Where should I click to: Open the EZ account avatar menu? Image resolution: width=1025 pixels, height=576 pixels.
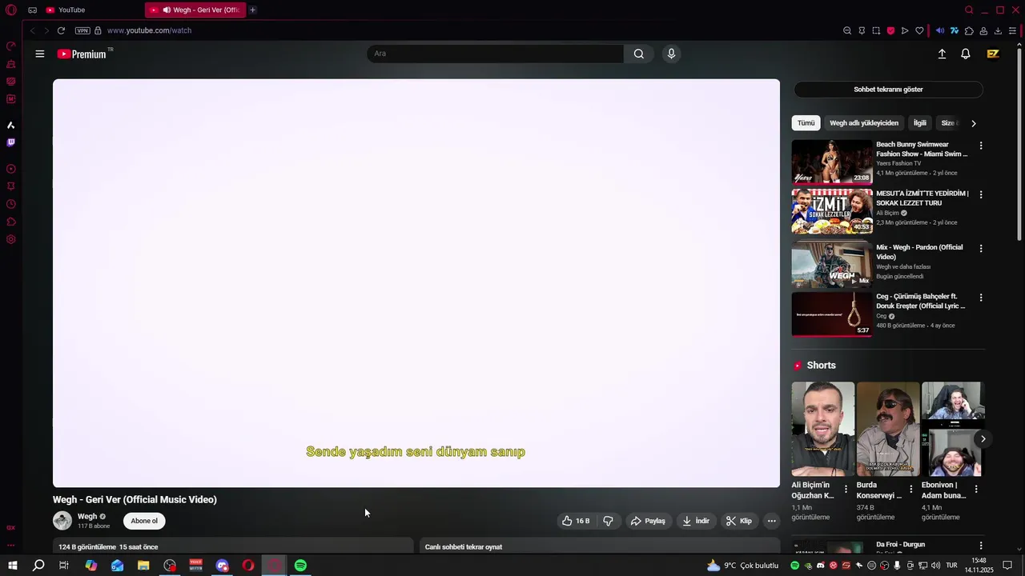(x=993, y=54)
